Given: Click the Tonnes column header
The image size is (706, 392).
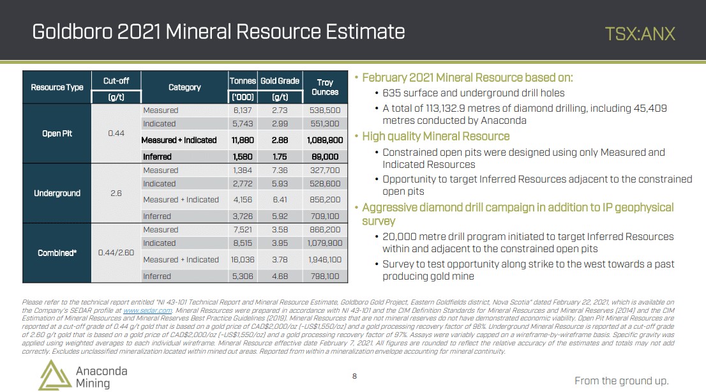Looking at the screenshot, I should (x=243, y=81).
